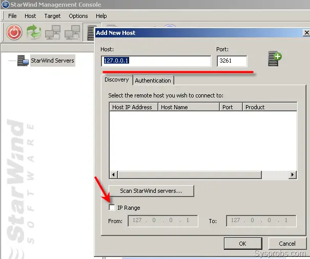Select StarWind Servers tree node
This screenshot has height=259, width=310.
(x=52, y=61)
